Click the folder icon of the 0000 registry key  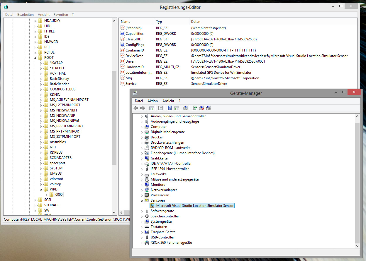point(51,195)
